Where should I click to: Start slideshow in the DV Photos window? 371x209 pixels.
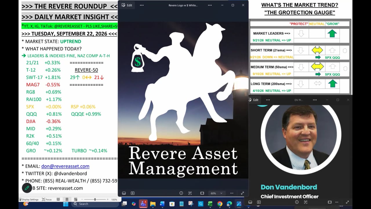[259, 202]
